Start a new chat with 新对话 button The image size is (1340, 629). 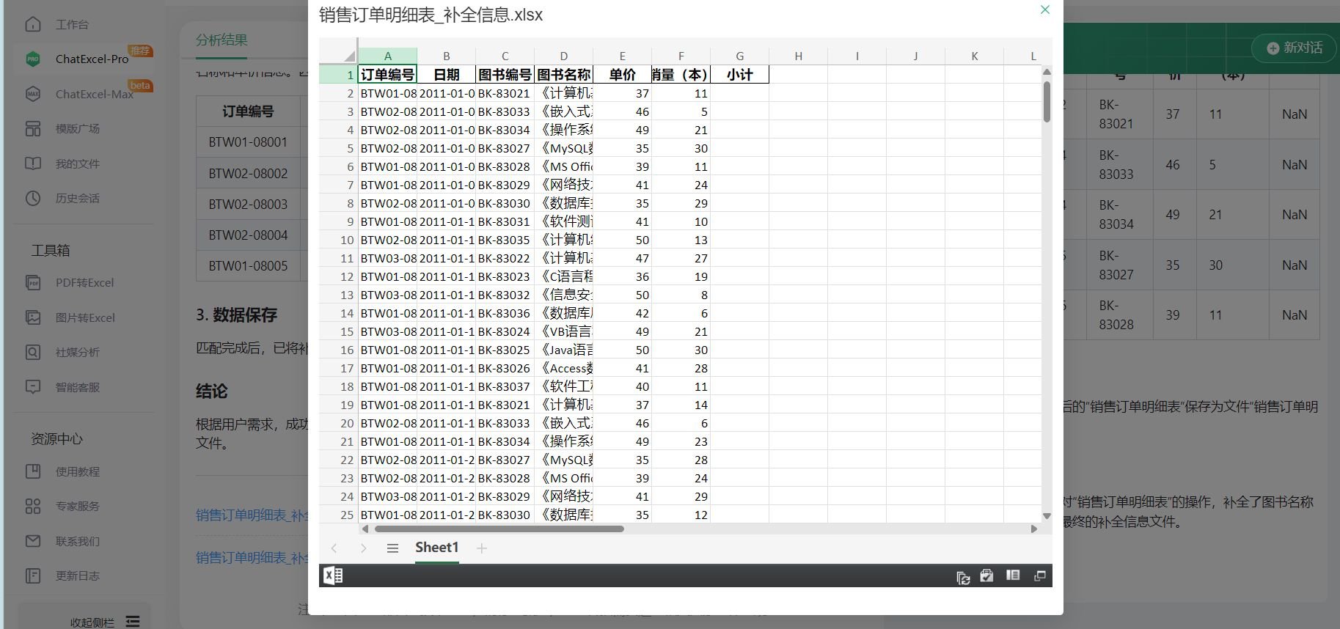(1294, 48)
